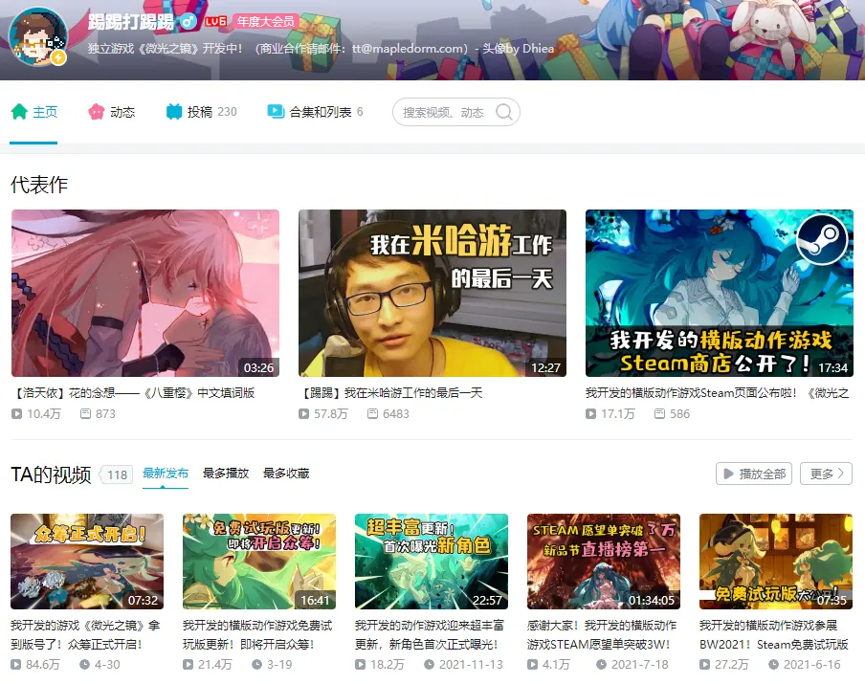The width and height of the screenshot is (865, 684).
Task: Click the play triangle in 播放全部 button
Action: click(728, 474)
